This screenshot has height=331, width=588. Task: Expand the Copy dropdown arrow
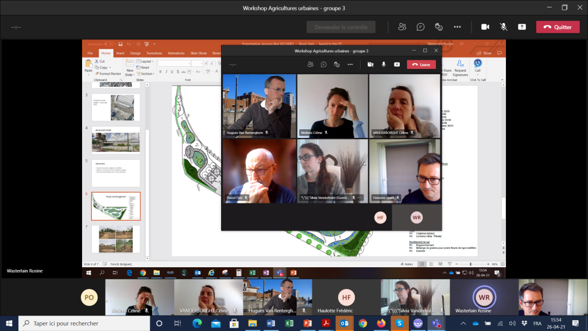coord(110,68)
